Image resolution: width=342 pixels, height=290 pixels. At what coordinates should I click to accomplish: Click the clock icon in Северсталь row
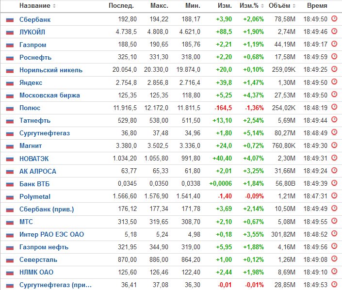[334, 258]
